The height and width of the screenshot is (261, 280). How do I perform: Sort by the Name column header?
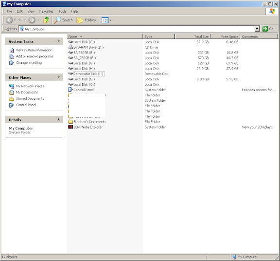click(105, 37)
